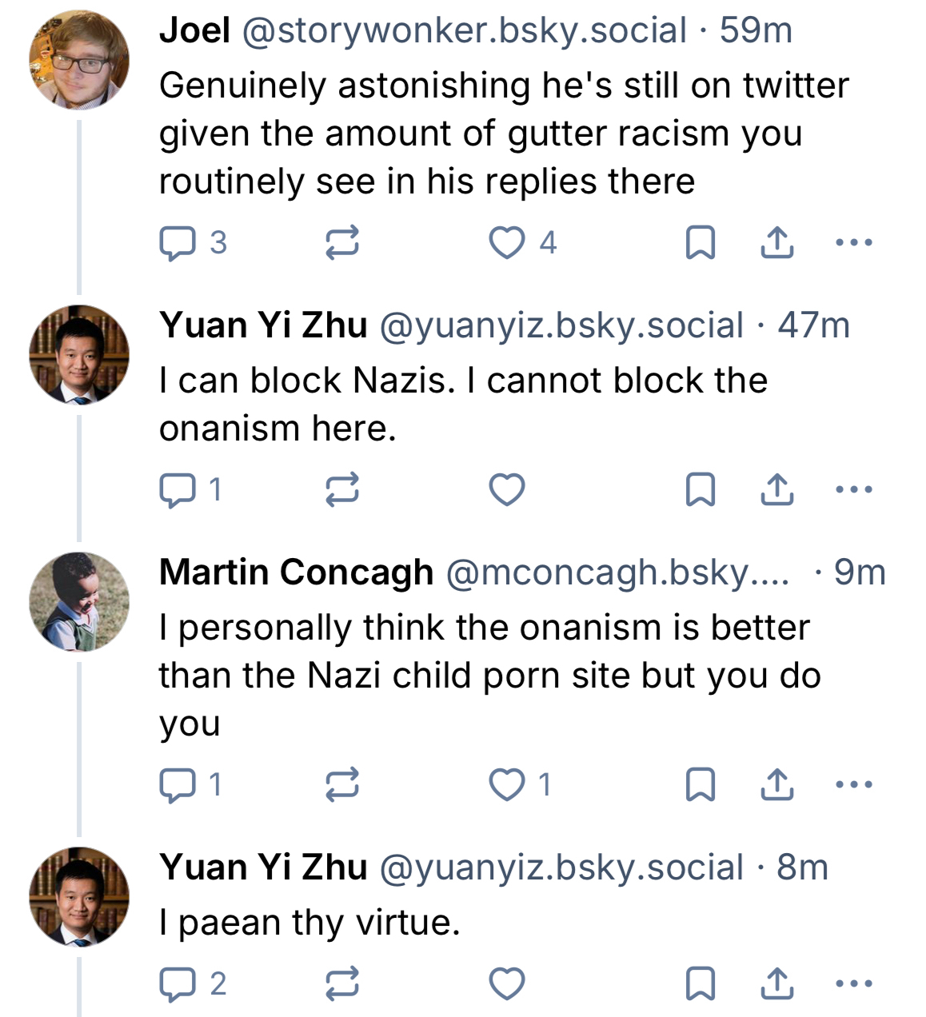
Task: Reply to Martin Concagh's post
Action: [x=178, y=785]
